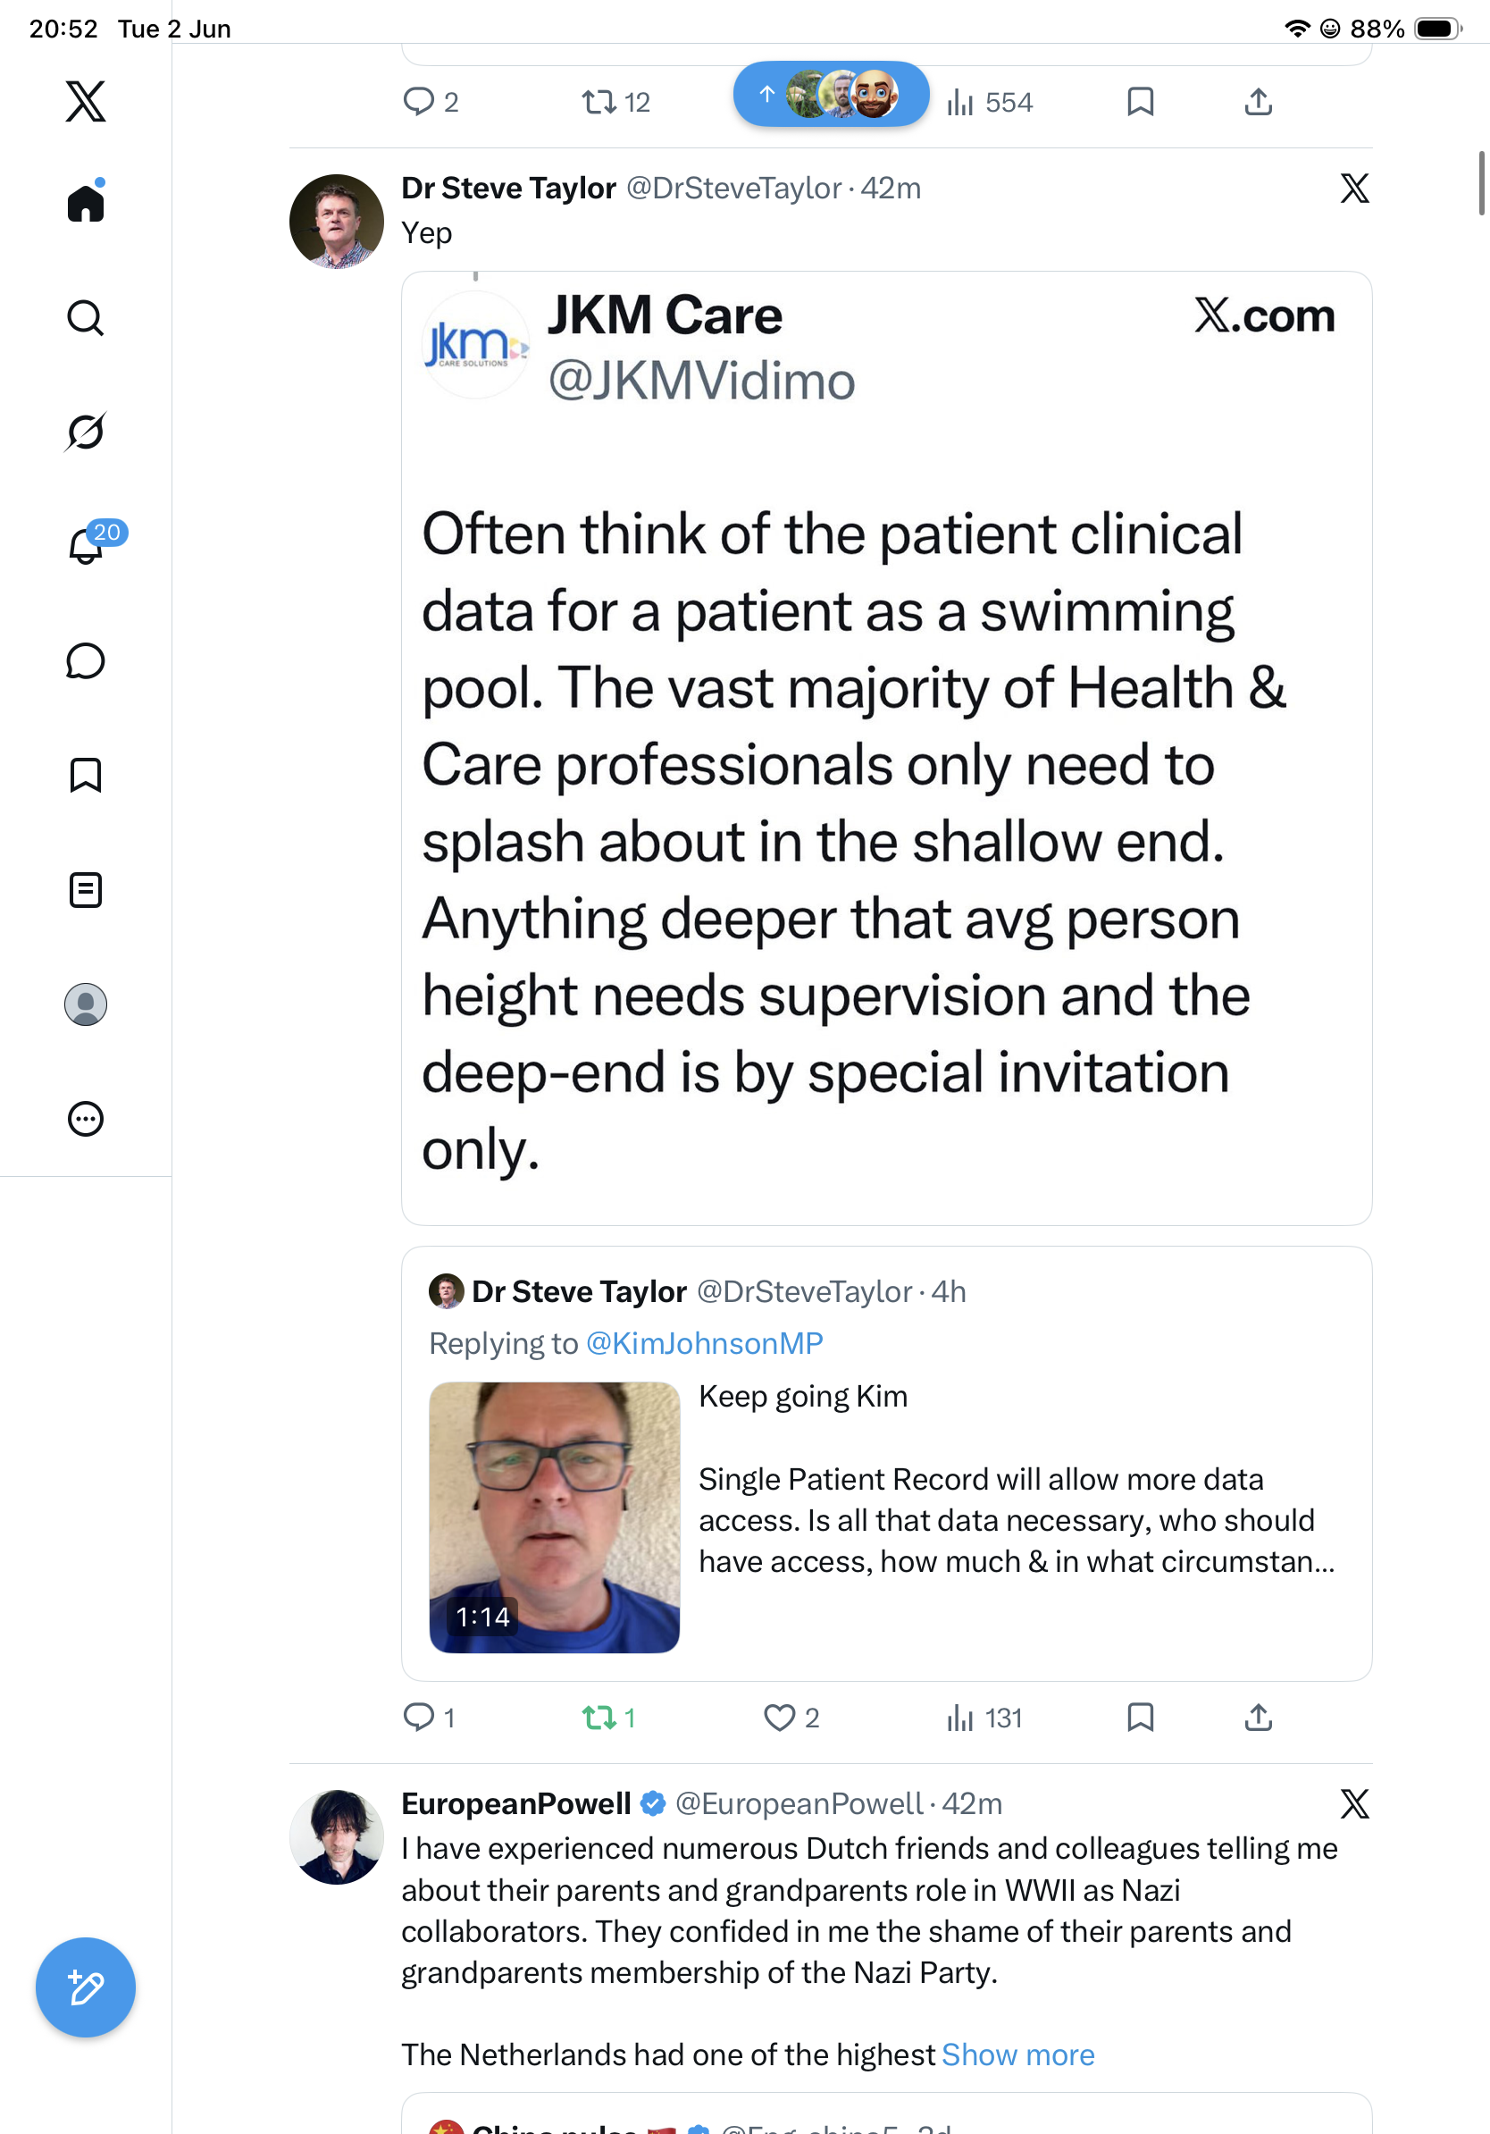Jump to new posts via the blue pill
The height and width of the screenshot is (2134, 1490).
(832, 94)
